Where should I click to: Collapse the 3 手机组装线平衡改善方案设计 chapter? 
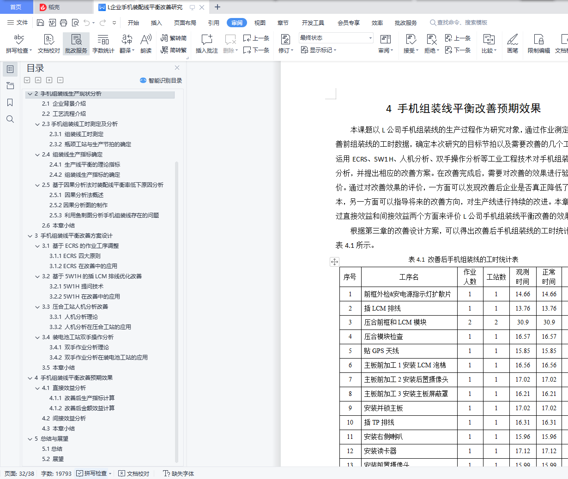[30, 236]
